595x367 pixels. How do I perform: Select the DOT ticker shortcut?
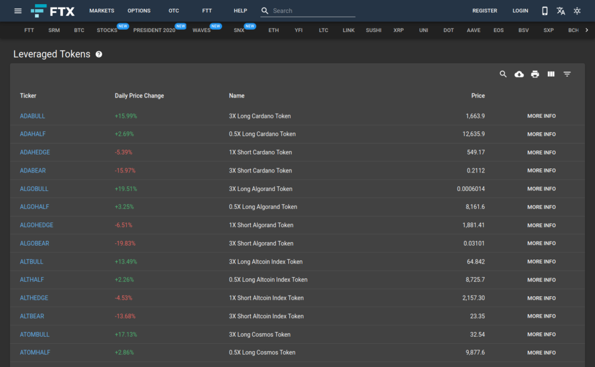(449, 30)
